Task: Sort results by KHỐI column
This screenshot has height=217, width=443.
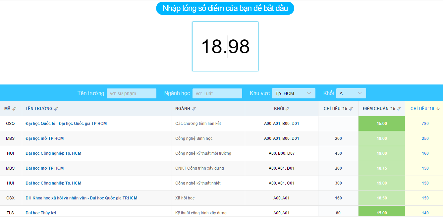Action: [288, 108]
